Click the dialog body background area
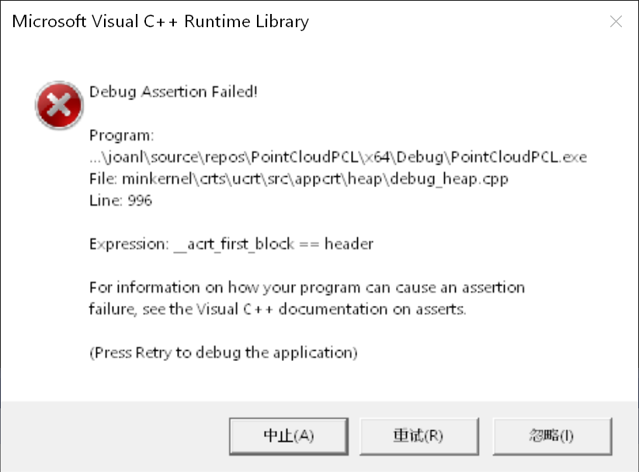This screenshot has width=639, height=472. click(x=505, y=373)
